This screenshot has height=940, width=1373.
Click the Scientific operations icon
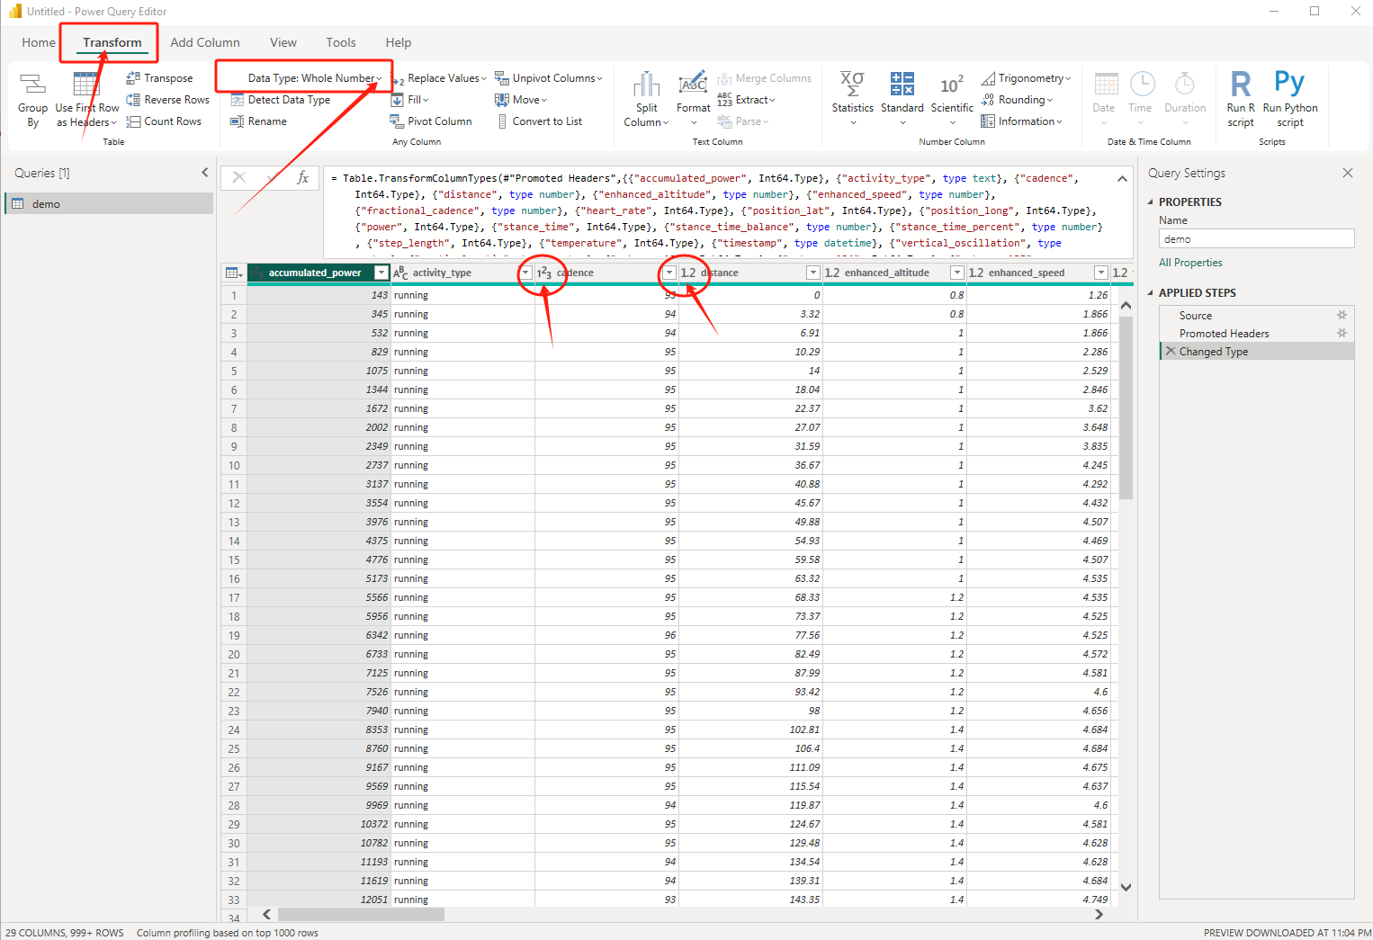click(x=952, y=85)
